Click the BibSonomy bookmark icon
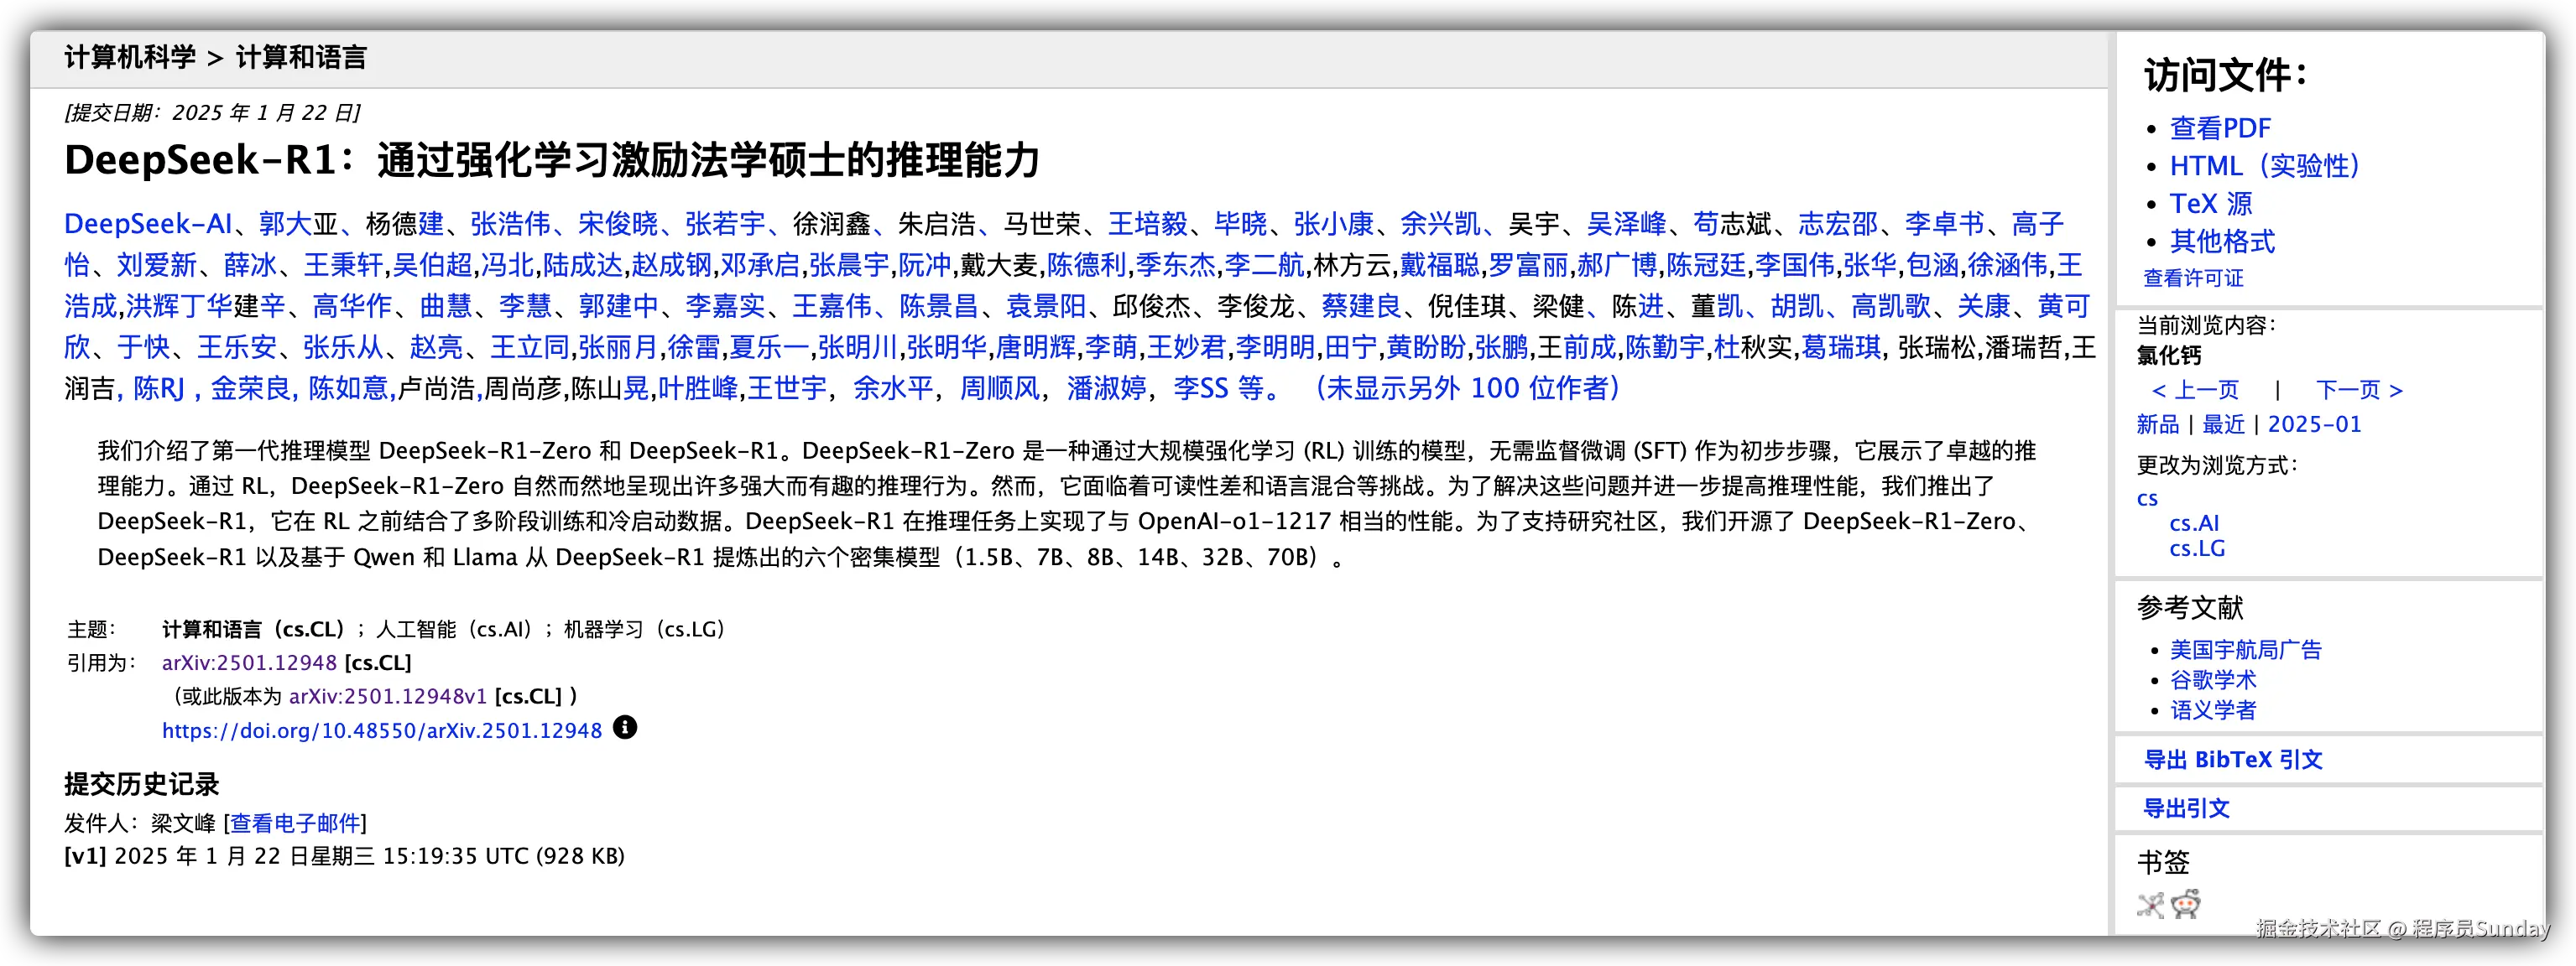Viewport: 2576px width, 966px height. (2150, 905)
